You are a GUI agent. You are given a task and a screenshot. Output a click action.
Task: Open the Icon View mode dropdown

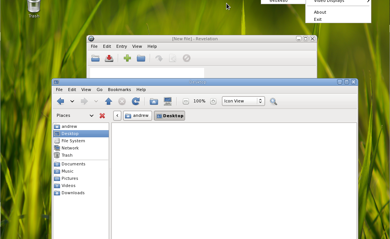243,101
